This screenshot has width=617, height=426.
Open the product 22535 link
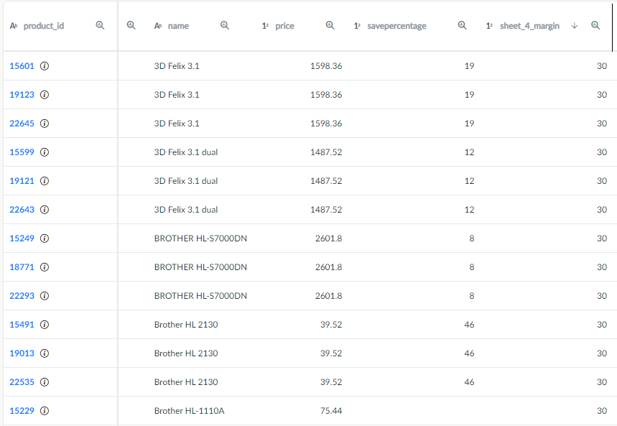pos(22,381)
